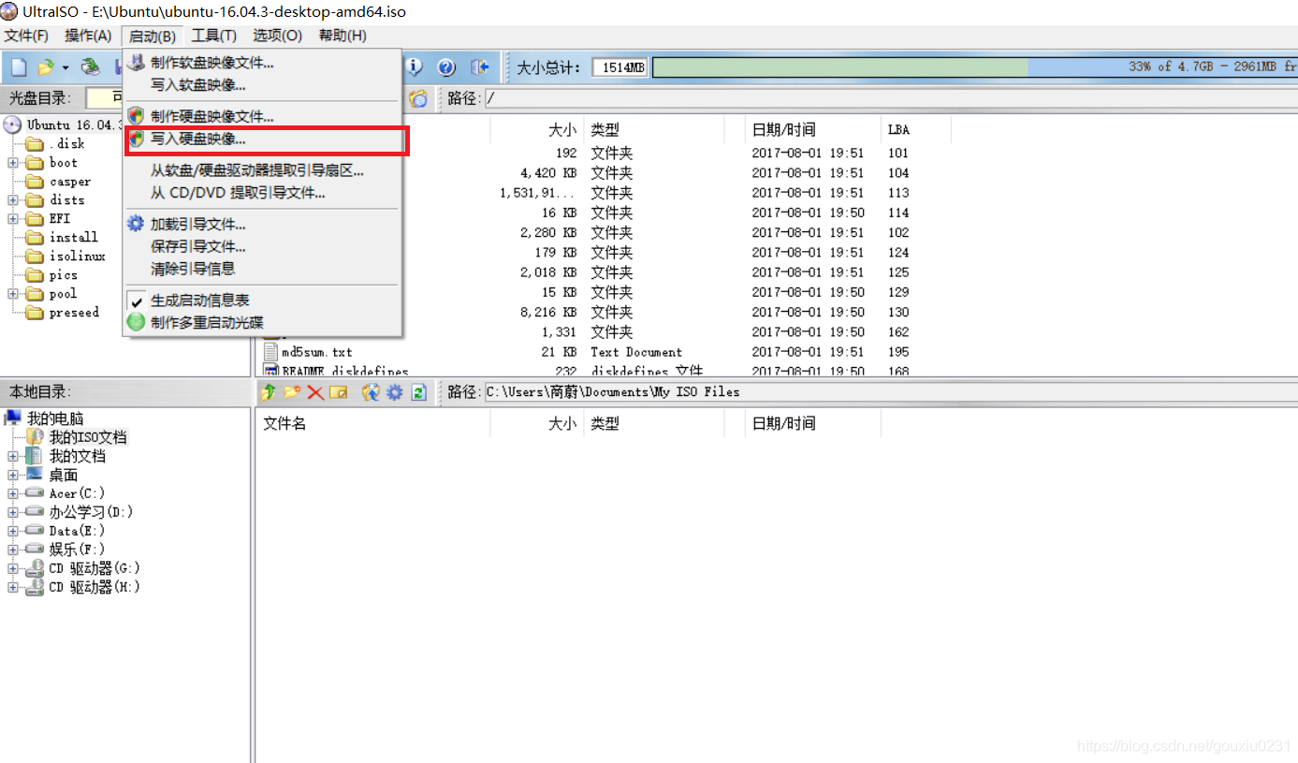Click the Open file folder icon
Image resolution: width=1298 pixels, height=763 pixels.
45,67
